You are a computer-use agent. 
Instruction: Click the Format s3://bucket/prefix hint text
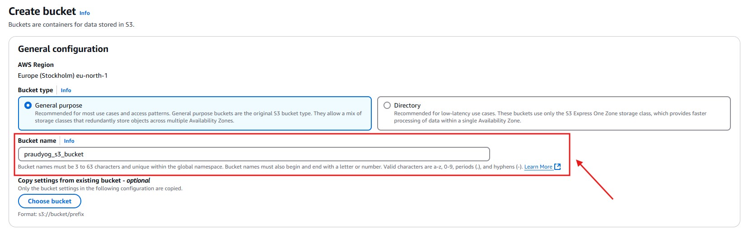(51, 214)
